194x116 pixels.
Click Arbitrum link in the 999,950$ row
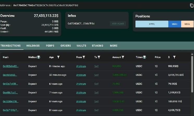tap(81, 66)
